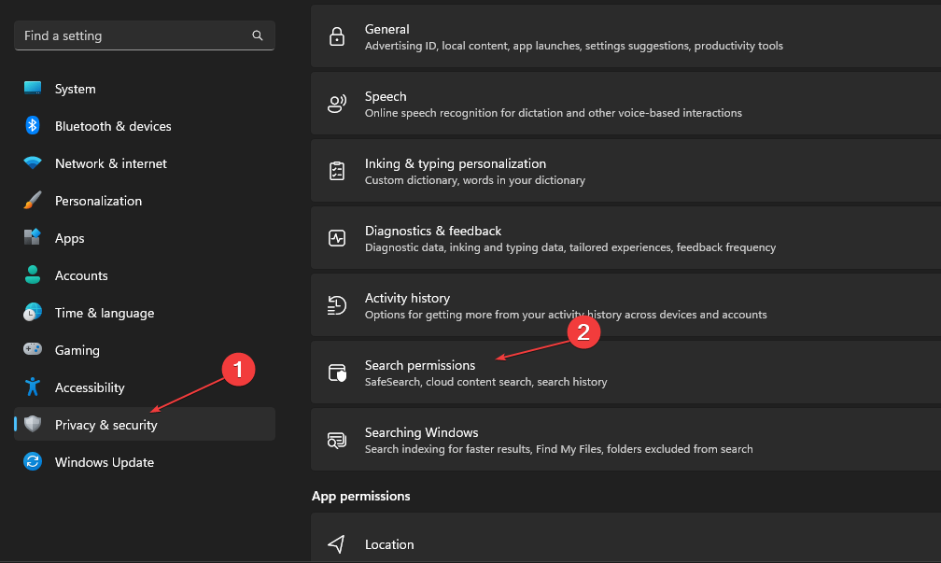
Task: Click the Accounts person icon
Action: 33,275
